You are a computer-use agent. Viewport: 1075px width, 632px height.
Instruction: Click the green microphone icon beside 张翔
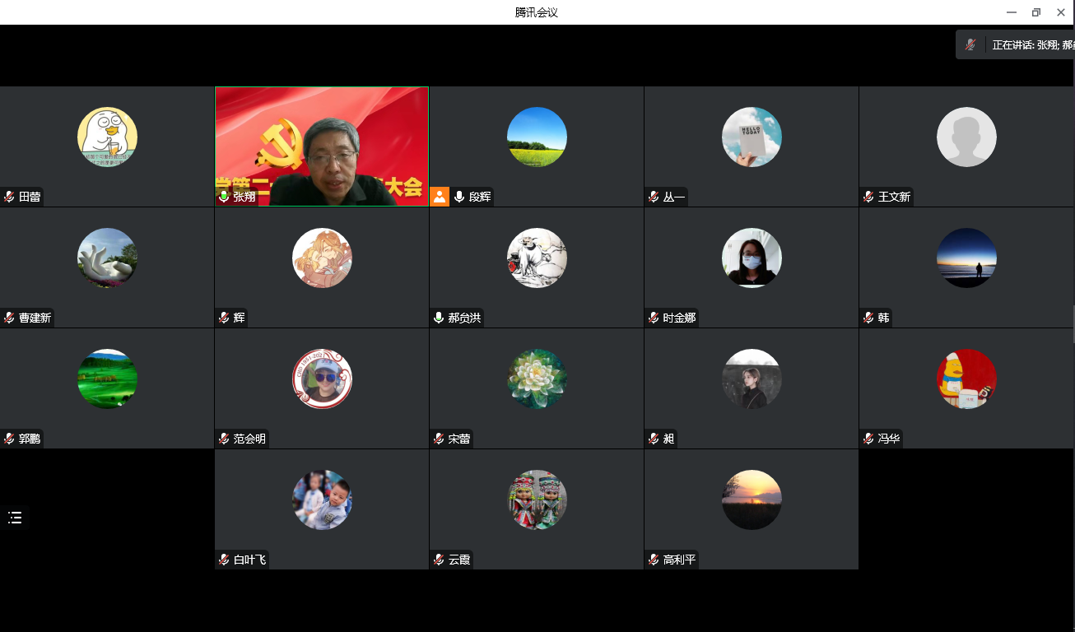tap(224, 197)
